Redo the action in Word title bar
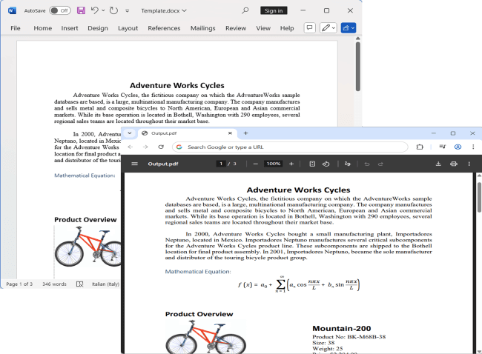Viewport: 482px width, 354px height. pyautogui.click(x=113, y=11)
